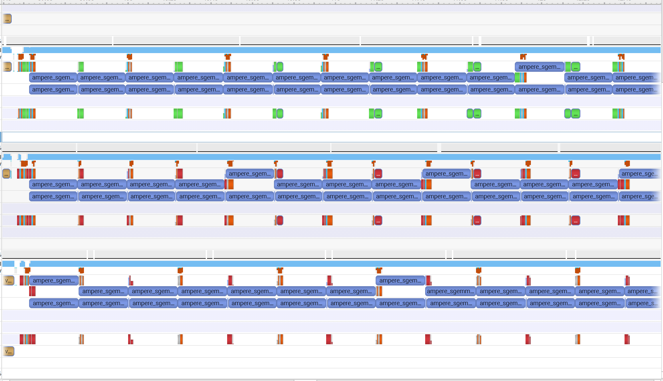The height and width of the screenshot is (381, 663).
Task: Select the tan '...' block beside the green bars in the first group
Action: point(7,67)
